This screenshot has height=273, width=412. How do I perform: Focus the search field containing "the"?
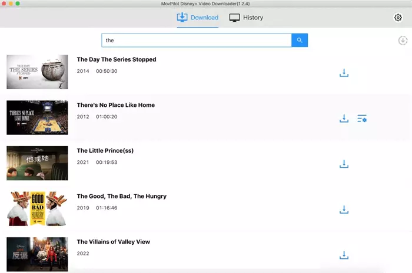[197, 41]
